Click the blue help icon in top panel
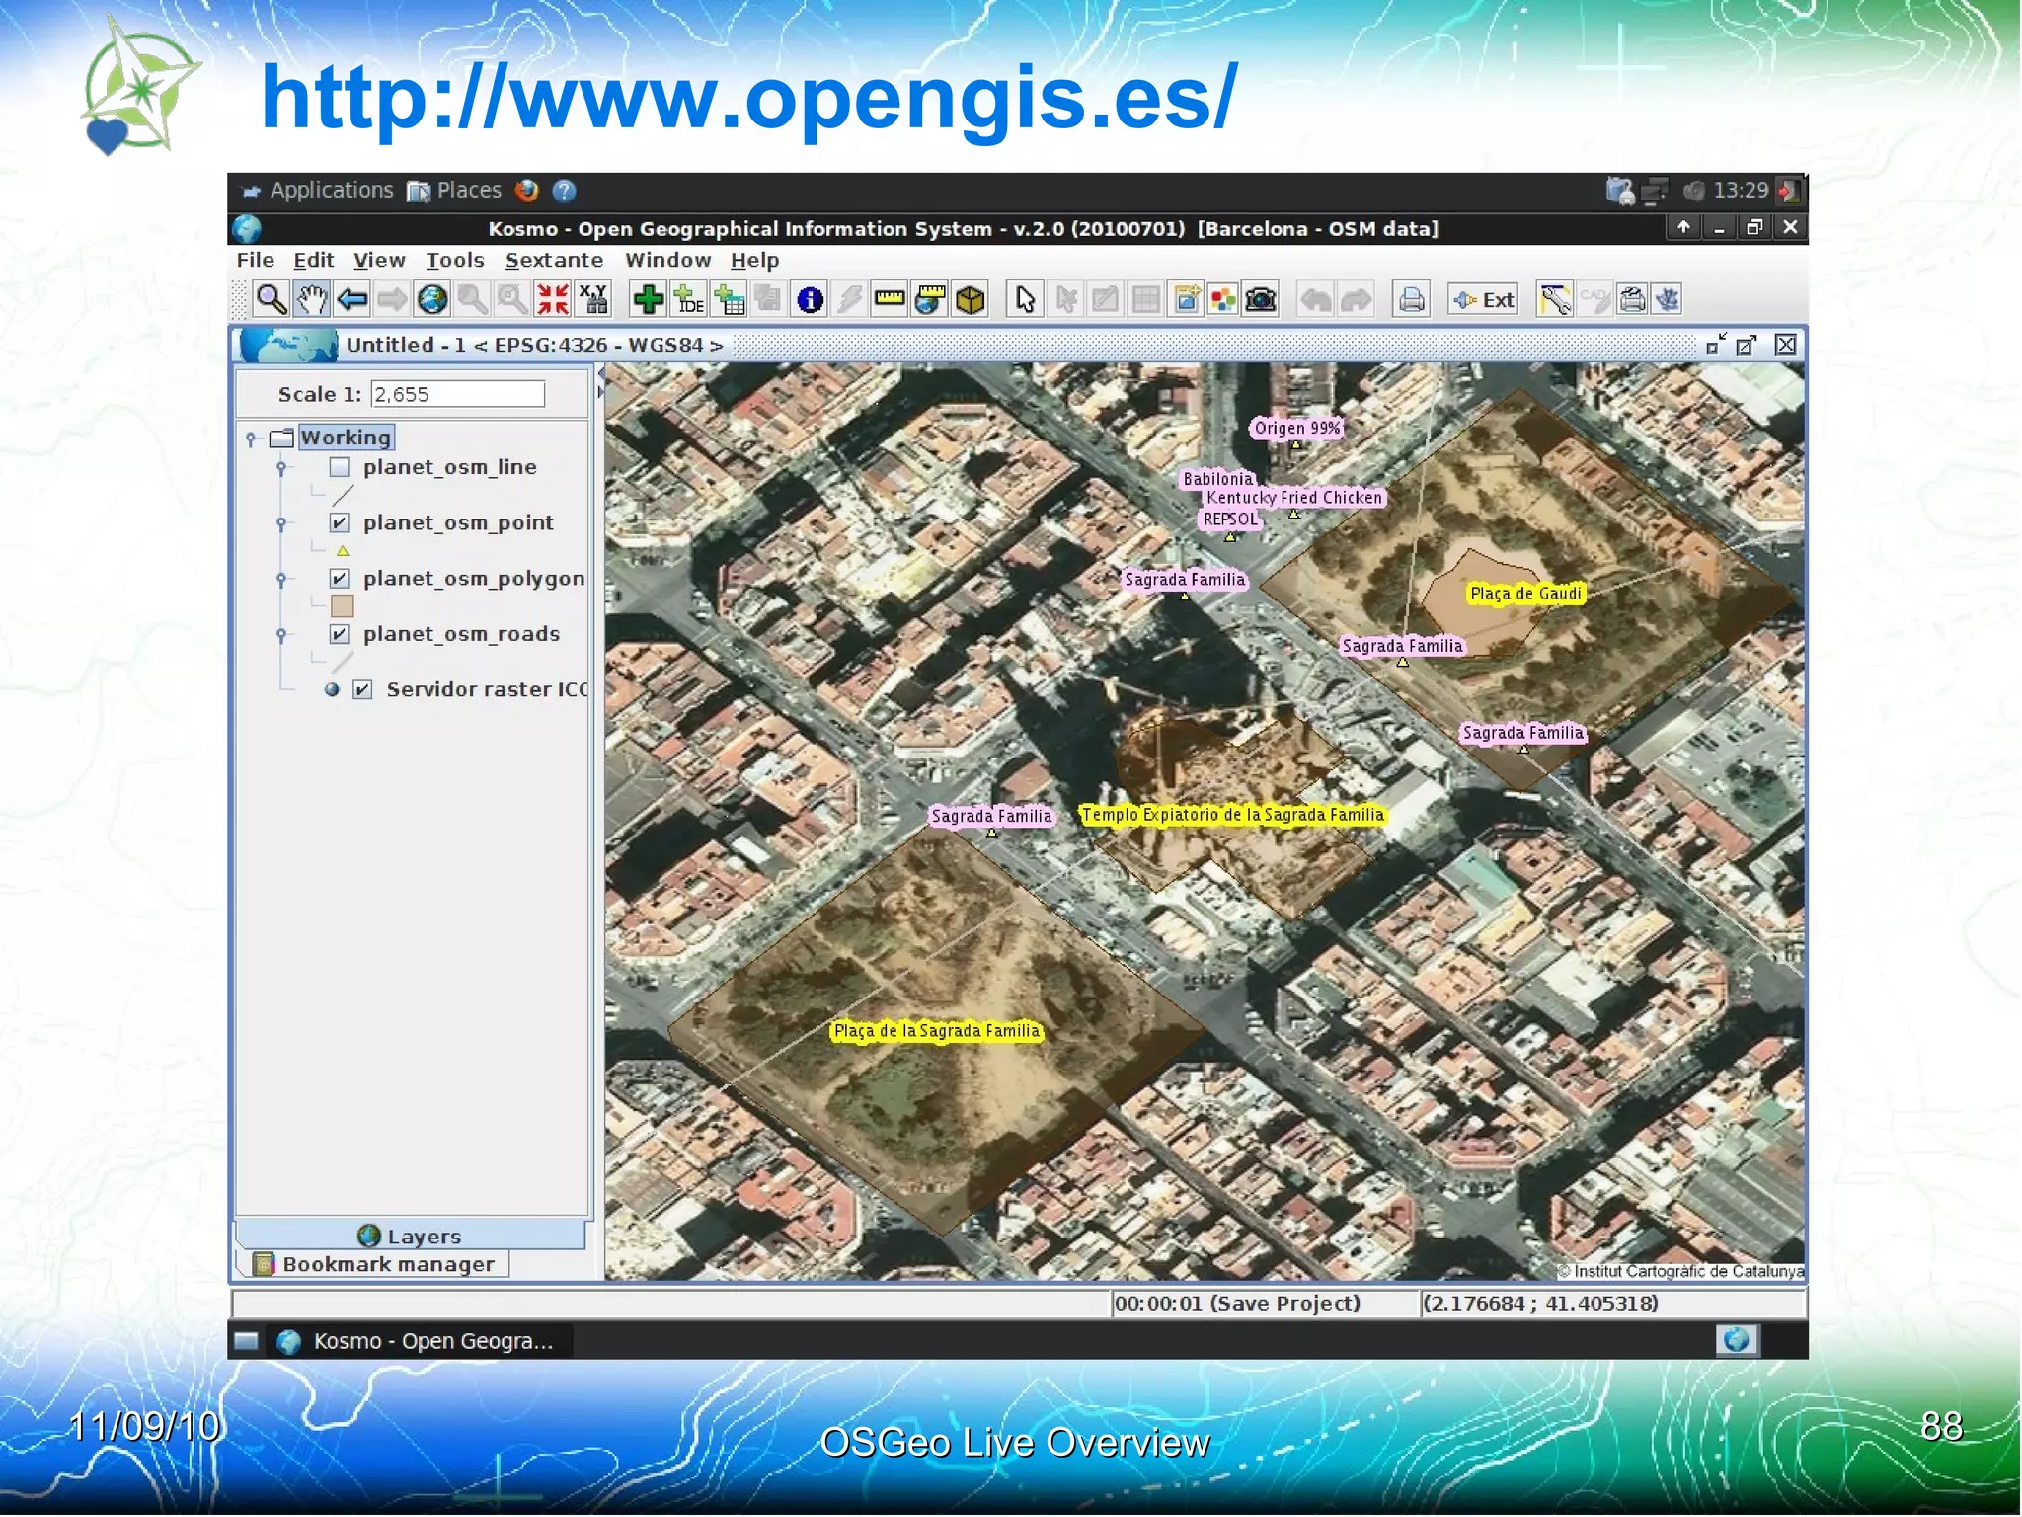The width and height of the screenshot is (2022, 1517). click(x=564, y=191)
